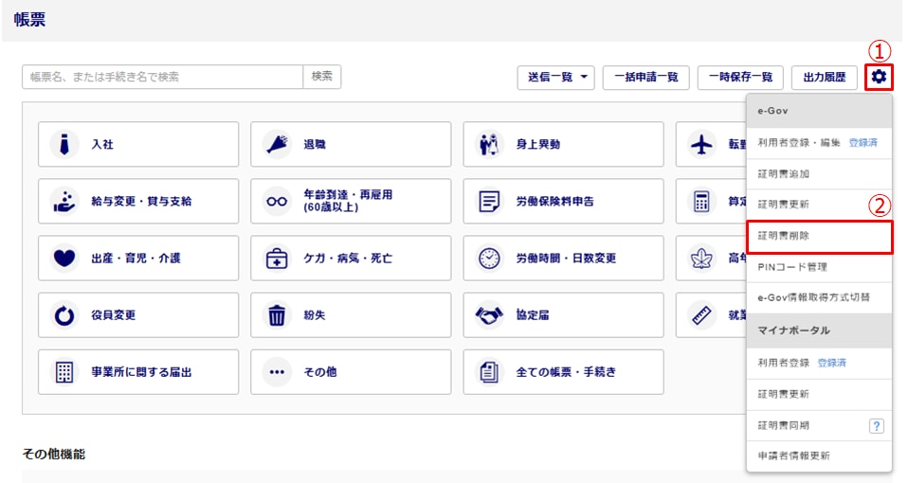Click the help question mark beside 証明書同期

click(x=876, y=426)
